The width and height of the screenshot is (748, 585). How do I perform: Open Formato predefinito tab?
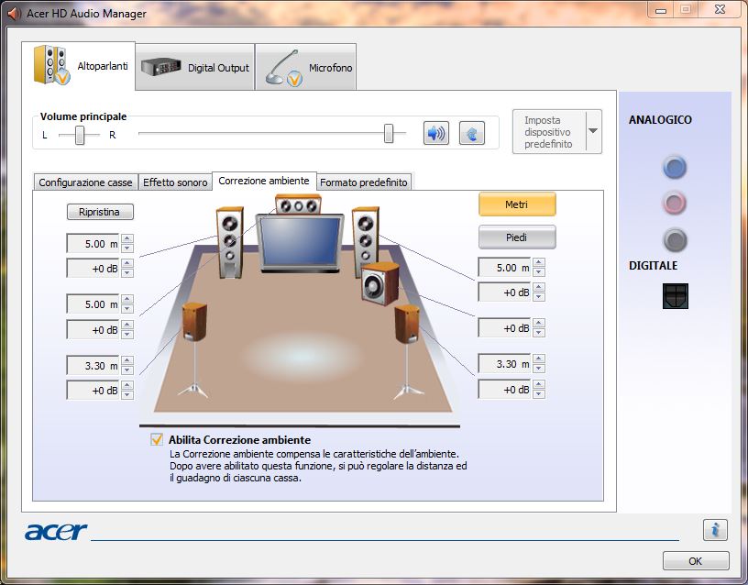click(x=364, y=182)
